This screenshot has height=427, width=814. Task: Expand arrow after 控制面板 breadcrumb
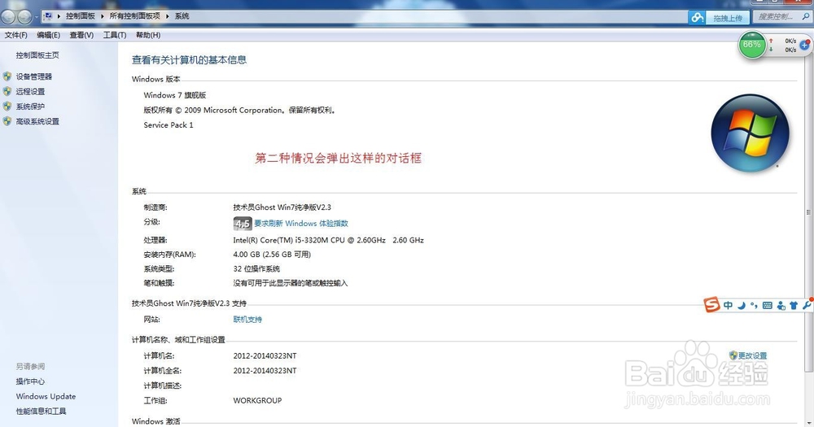click(103, 16)
